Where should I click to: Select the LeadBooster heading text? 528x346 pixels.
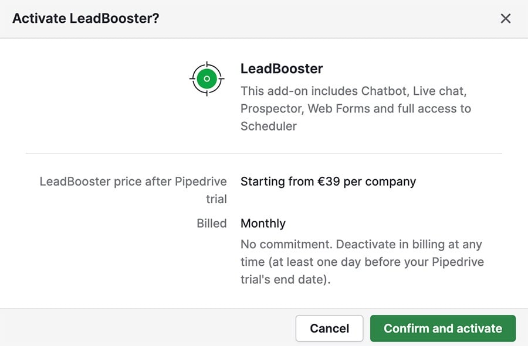(282, 68)
